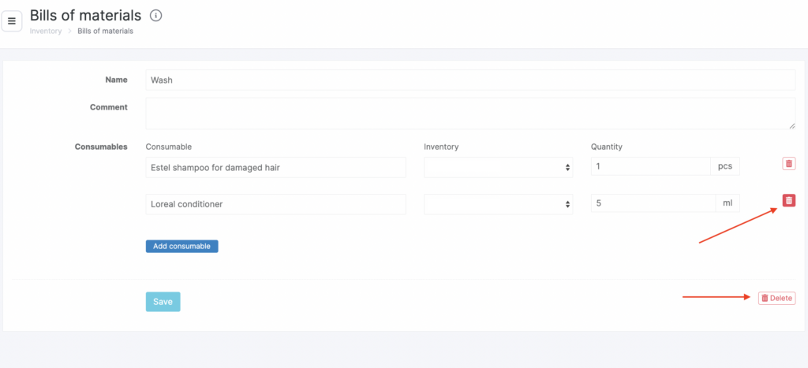The height and width of the screenshot is (368, 808).
Task: Remove the Estel shampoo consumable row
Action: [x=788, y=164]
